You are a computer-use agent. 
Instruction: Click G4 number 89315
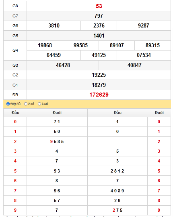(152, 45)
